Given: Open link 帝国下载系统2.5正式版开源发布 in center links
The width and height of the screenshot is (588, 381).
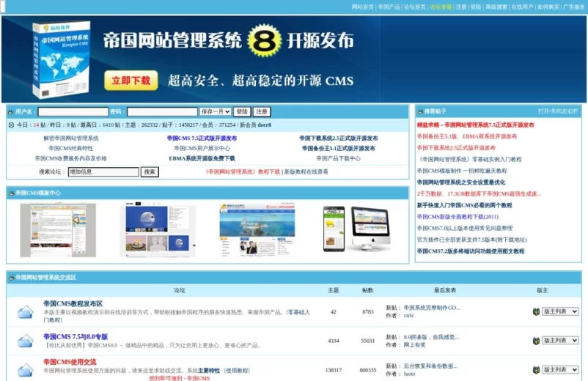Looking at the screenshot, I should (x=338, y=138).
